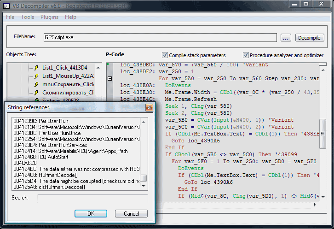Click string list scroll up arrow
334x229 pixels.
pos(144,122)
